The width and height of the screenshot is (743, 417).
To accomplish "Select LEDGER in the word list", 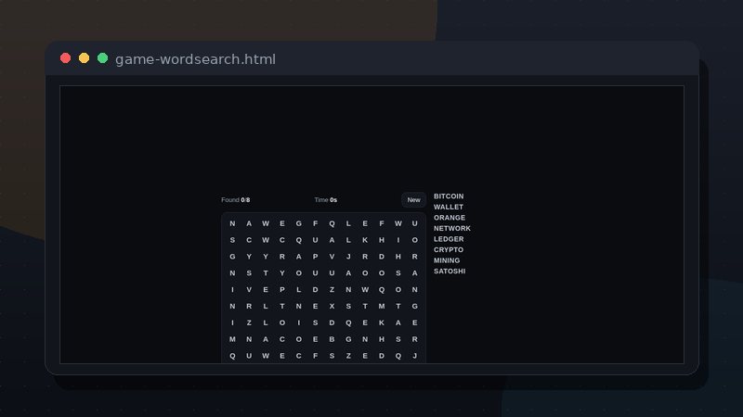I will coord(449,239).
